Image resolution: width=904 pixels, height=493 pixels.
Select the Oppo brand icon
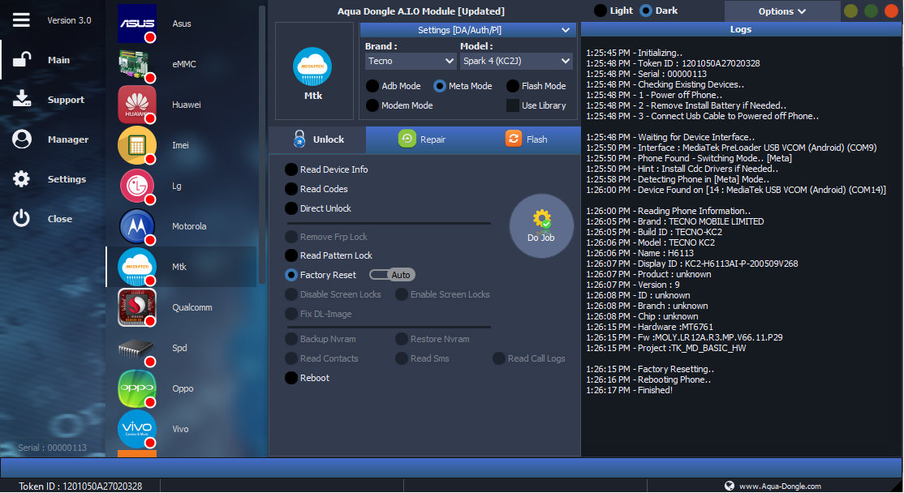pos(137,388)
